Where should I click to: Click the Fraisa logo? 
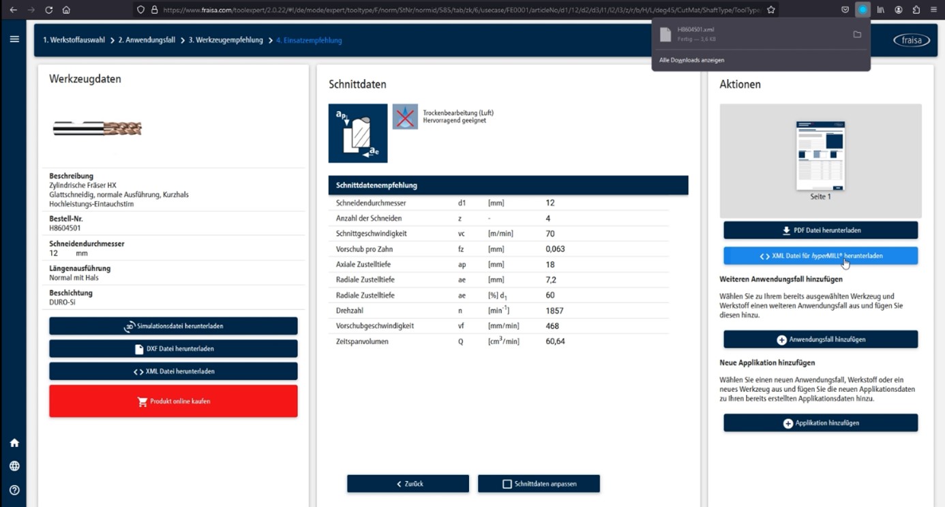[x=911, y=40]
